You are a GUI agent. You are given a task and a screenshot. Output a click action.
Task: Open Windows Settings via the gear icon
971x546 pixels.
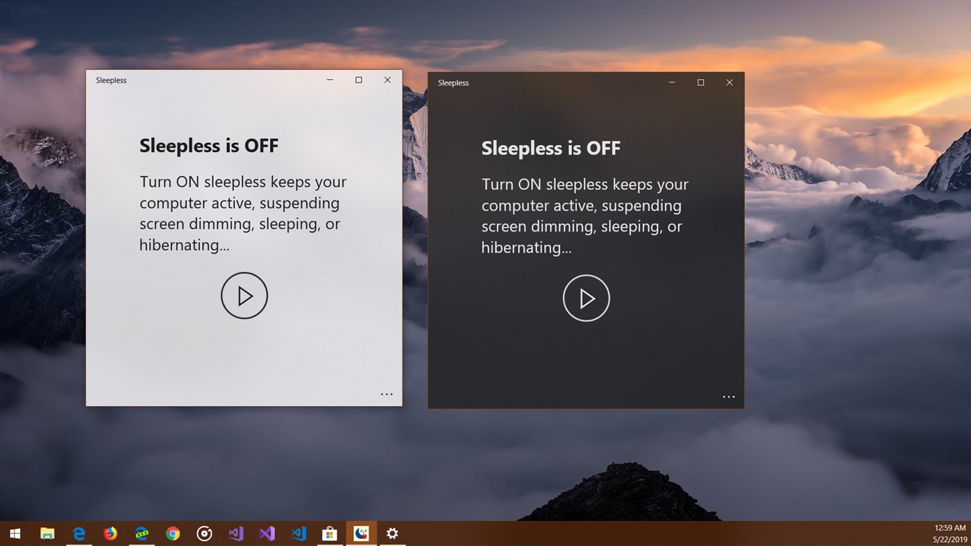click(392, 533)
